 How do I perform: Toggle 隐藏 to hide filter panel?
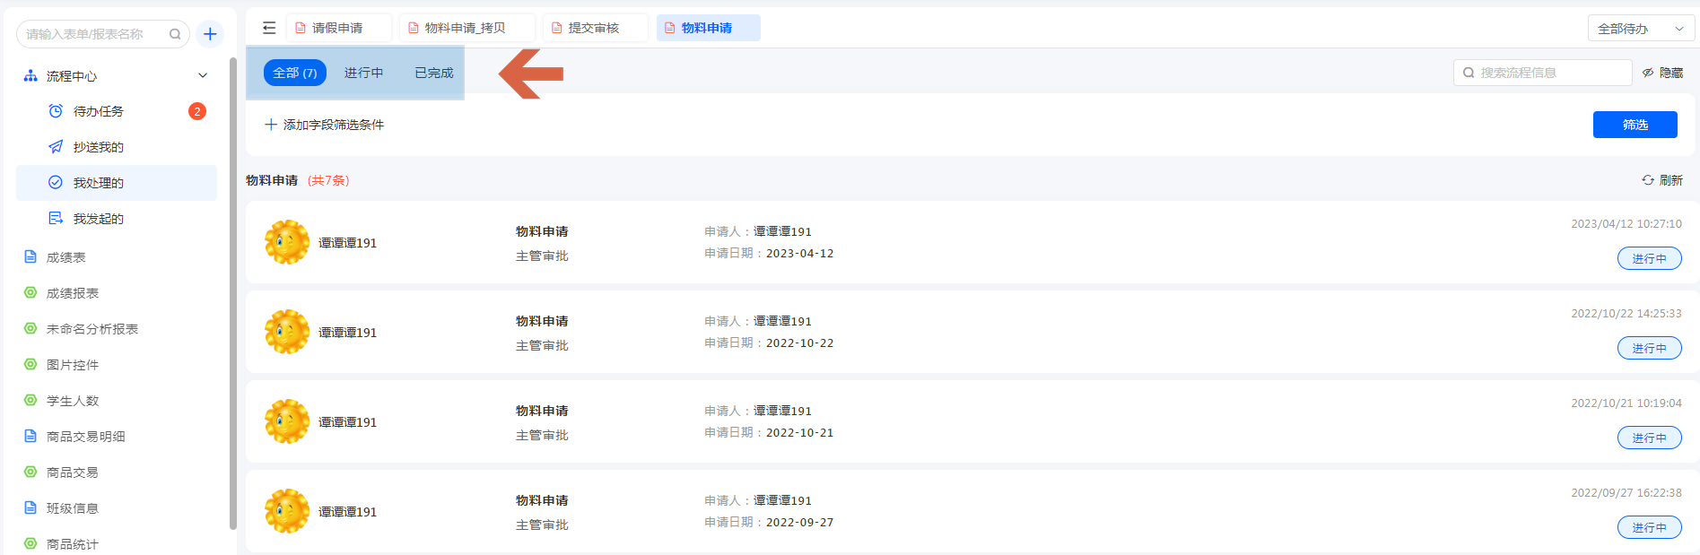1662,73
